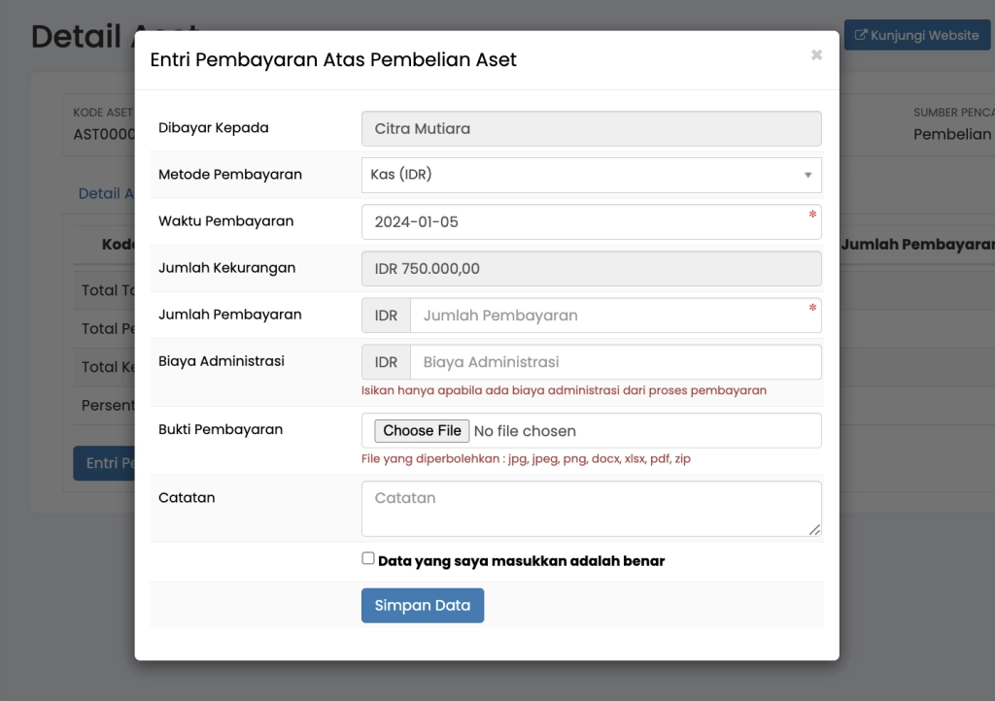Viewport: 995px width, 701px height.
Task: Click the Biaya Administrasi input field
Action: click(615, 362)
